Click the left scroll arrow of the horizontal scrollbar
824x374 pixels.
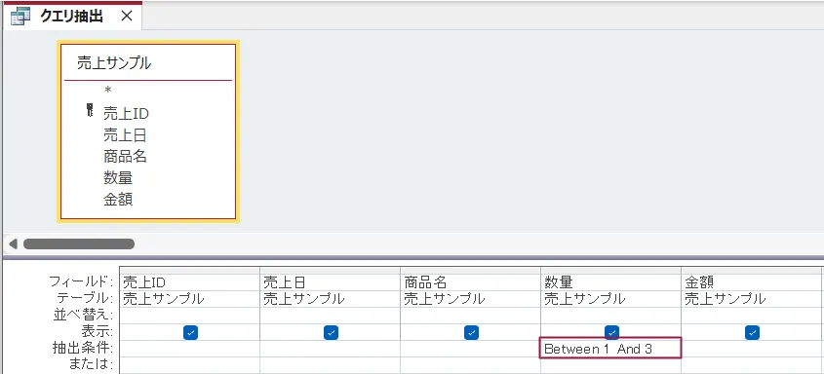click(x=13, y=243)
